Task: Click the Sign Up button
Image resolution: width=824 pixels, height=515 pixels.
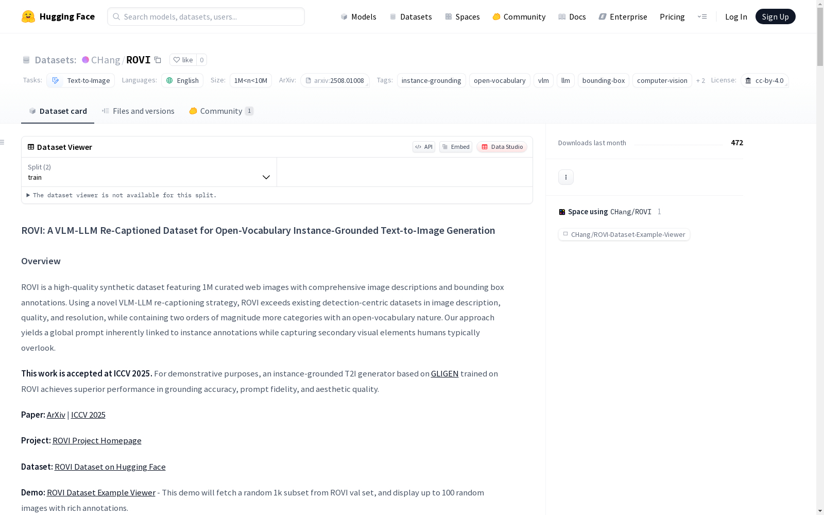Action: click(776, 16)
